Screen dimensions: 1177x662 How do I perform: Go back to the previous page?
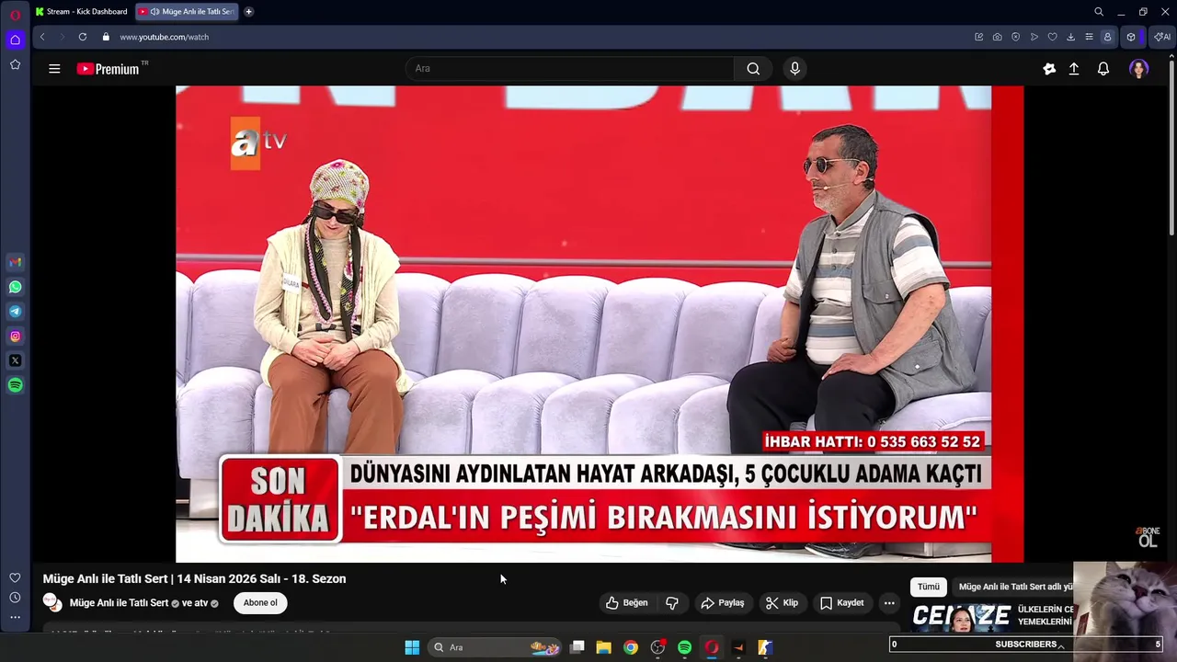[x=42, y=37]
